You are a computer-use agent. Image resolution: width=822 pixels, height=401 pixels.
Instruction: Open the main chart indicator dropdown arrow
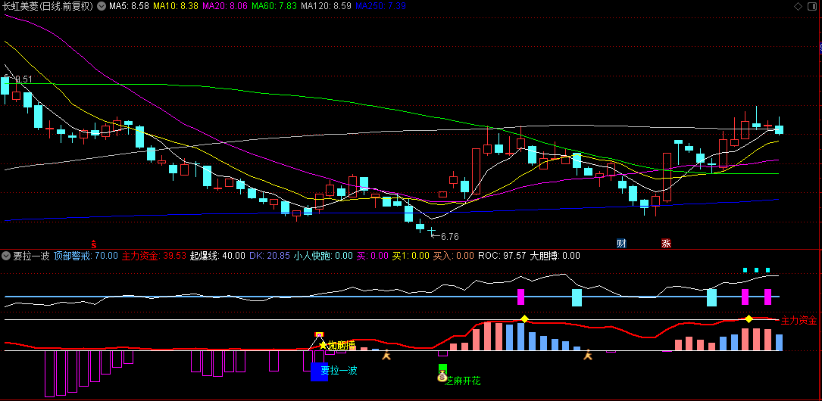pos(102,6)
